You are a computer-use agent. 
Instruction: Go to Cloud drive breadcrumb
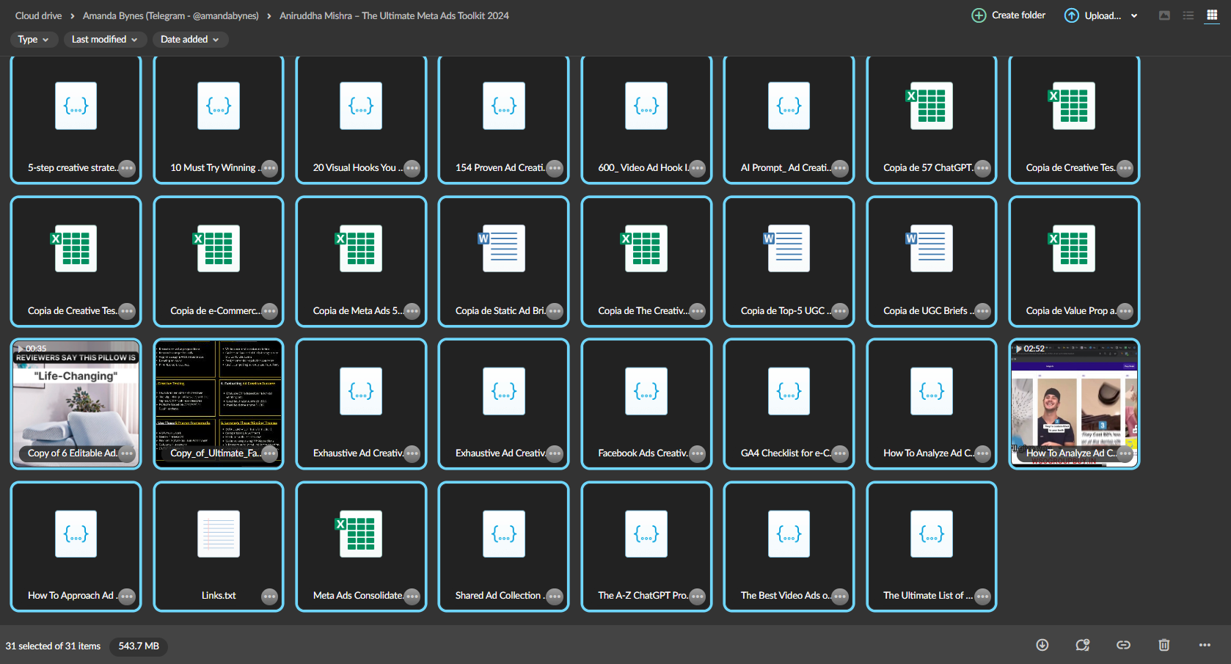pos(38,15)
